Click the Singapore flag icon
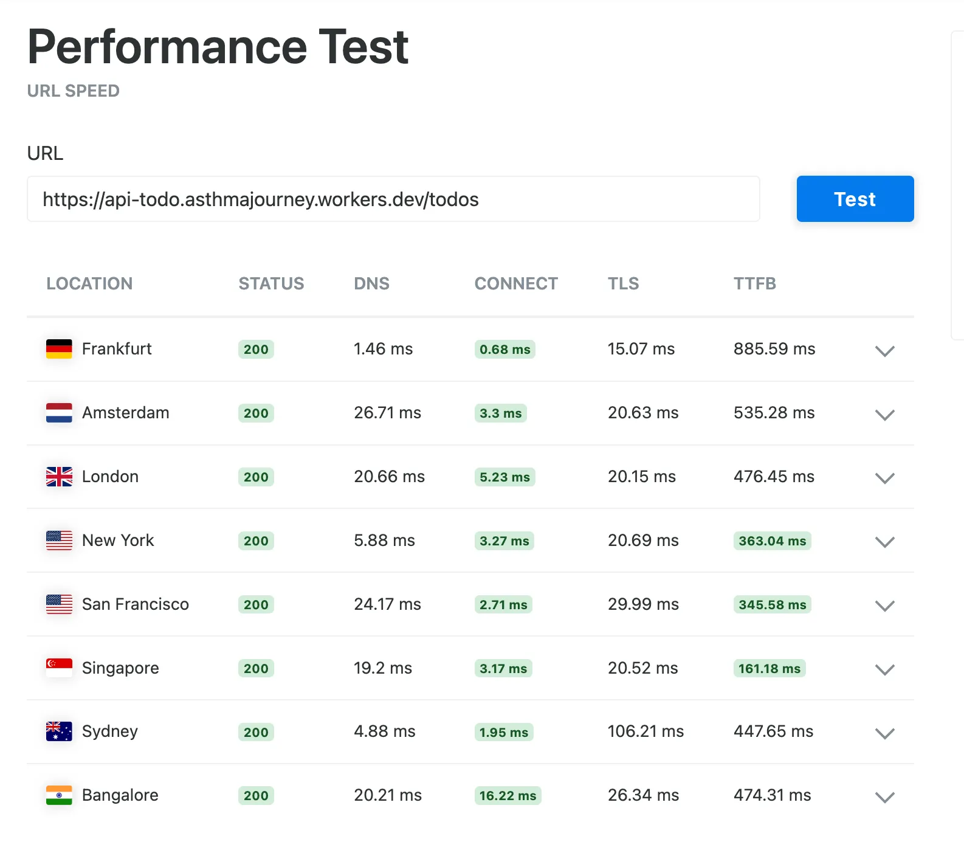This screenshot has height=867, width=964. click(x=59, y=668)
